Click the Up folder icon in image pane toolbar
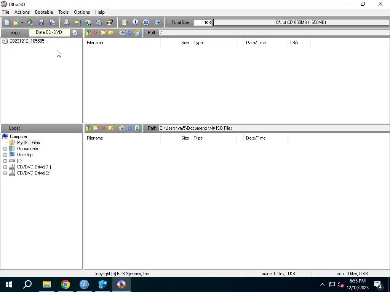Image resolution: width=390 pixels, height=292 pixels. pyautogui.click(x=88, y=33)
